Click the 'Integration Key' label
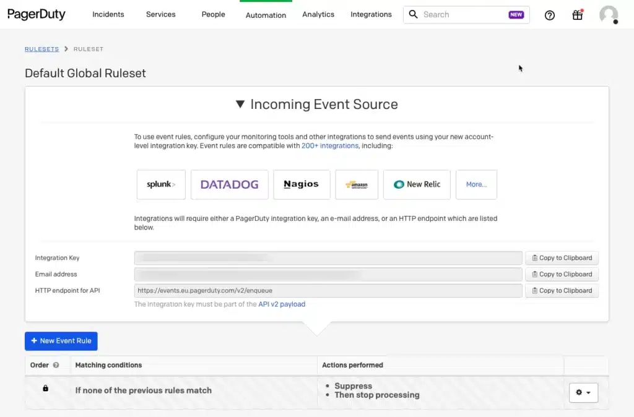Screen dimensions: 634x417 tap(57, 258)
